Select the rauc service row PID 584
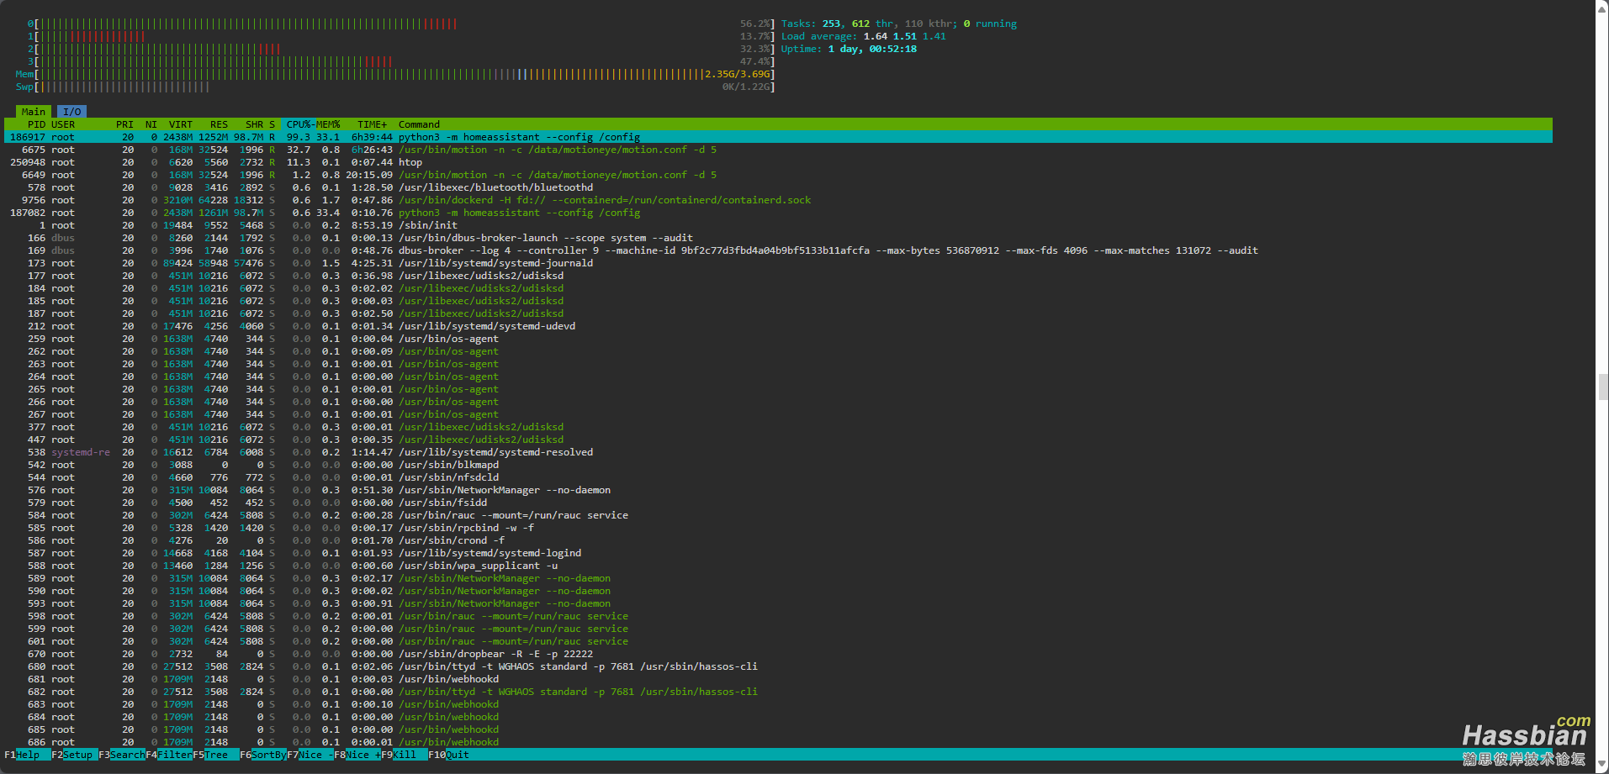 click(778, 515)
